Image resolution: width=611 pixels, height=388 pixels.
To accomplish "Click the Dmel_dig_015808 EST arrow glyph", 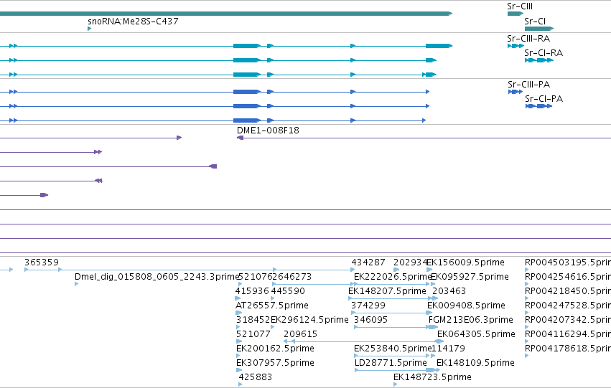I will coord(76,284).
